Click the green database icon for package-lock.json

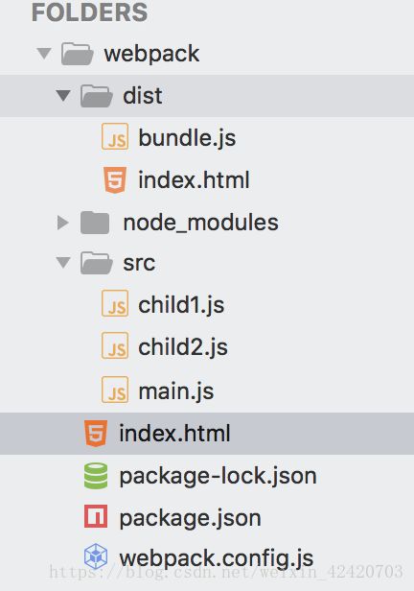tap(96, 476)
